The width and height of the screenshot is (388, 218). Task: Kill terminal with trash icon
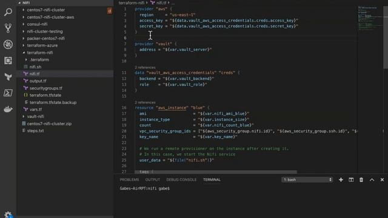361,180
